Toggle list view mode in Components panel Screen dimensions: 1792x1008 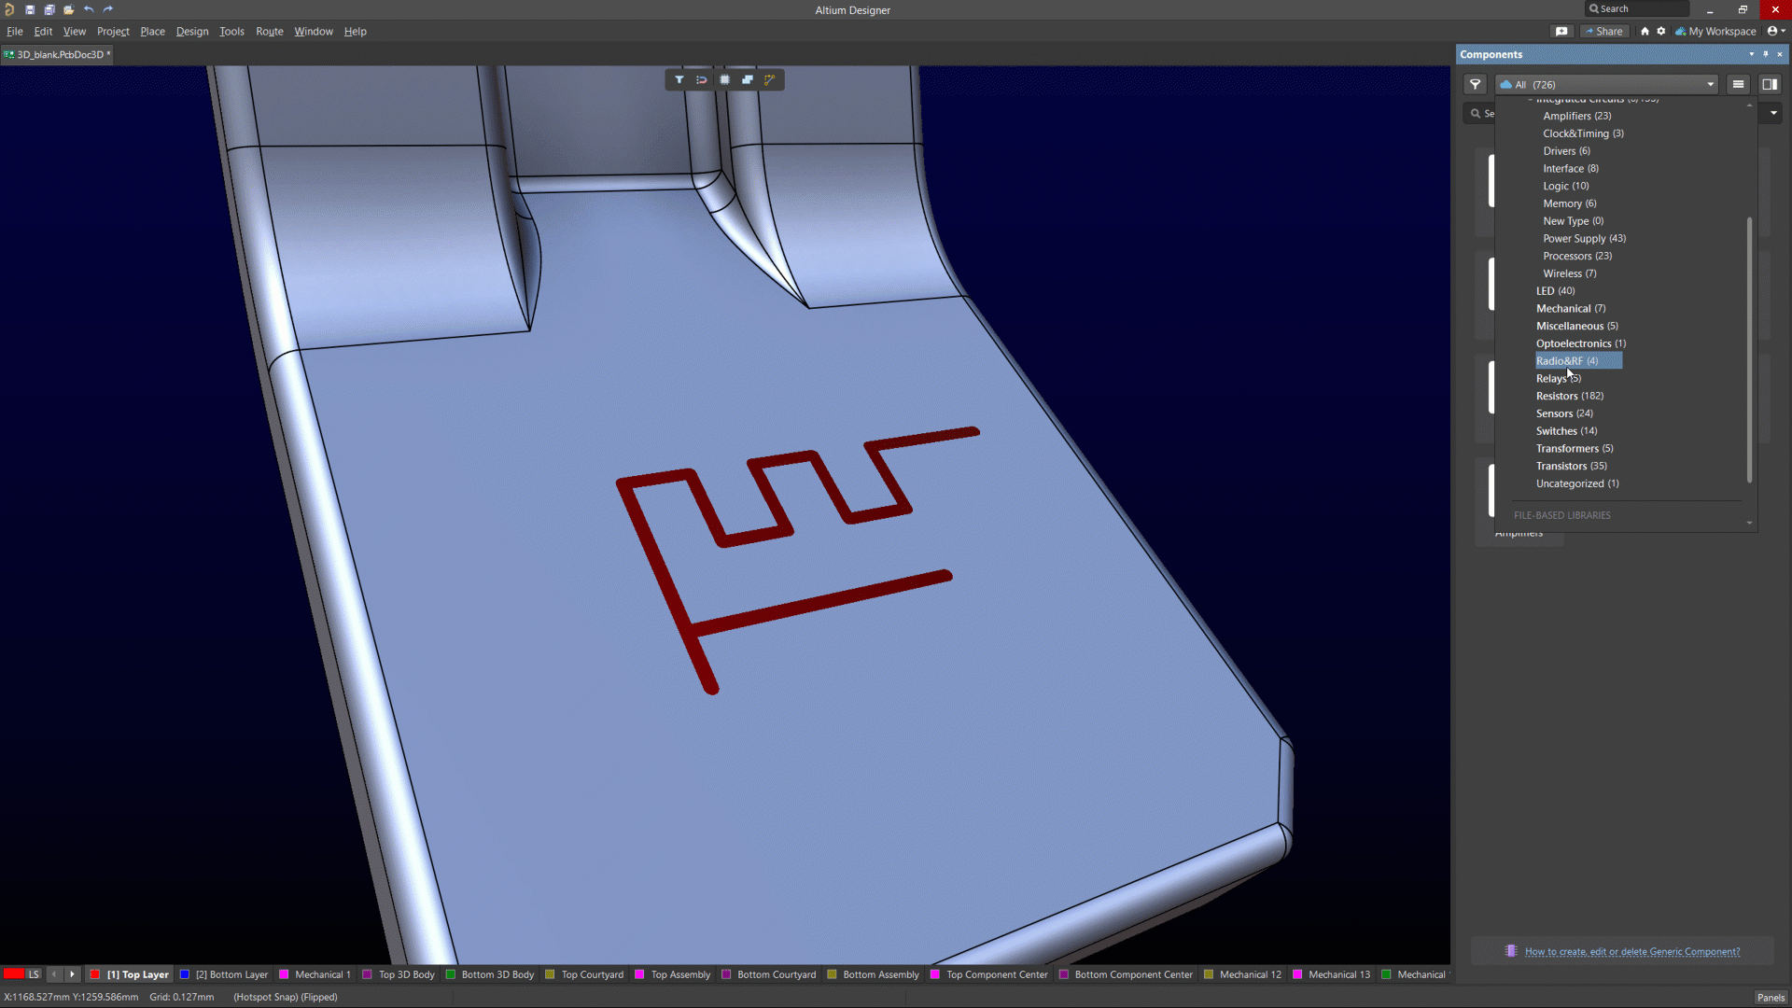coord(1739,84)
